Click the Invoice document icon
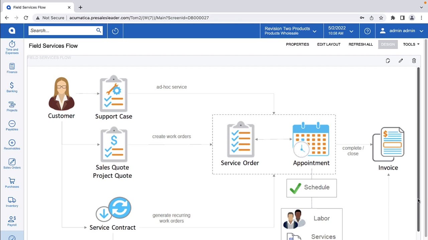The image size is (428, 240). click(388, 144)
